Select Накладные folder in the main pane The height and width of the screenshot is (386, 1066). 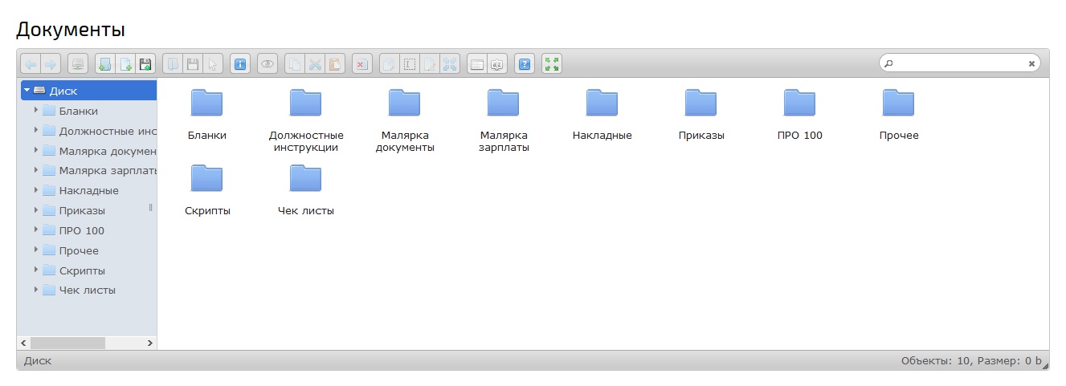pyautogui.click(x=602, y=115)
